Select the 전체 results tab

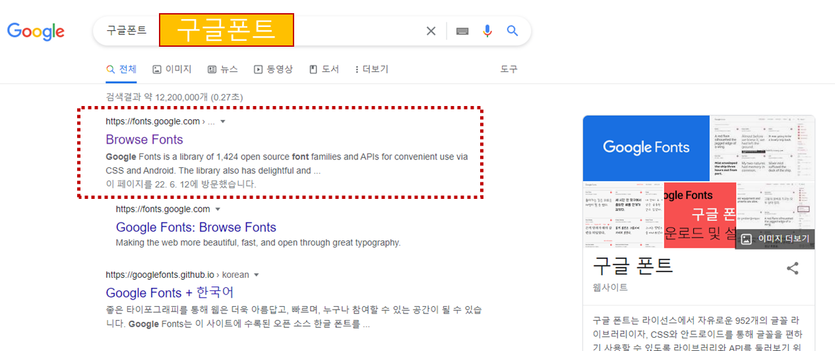point(121,69)
